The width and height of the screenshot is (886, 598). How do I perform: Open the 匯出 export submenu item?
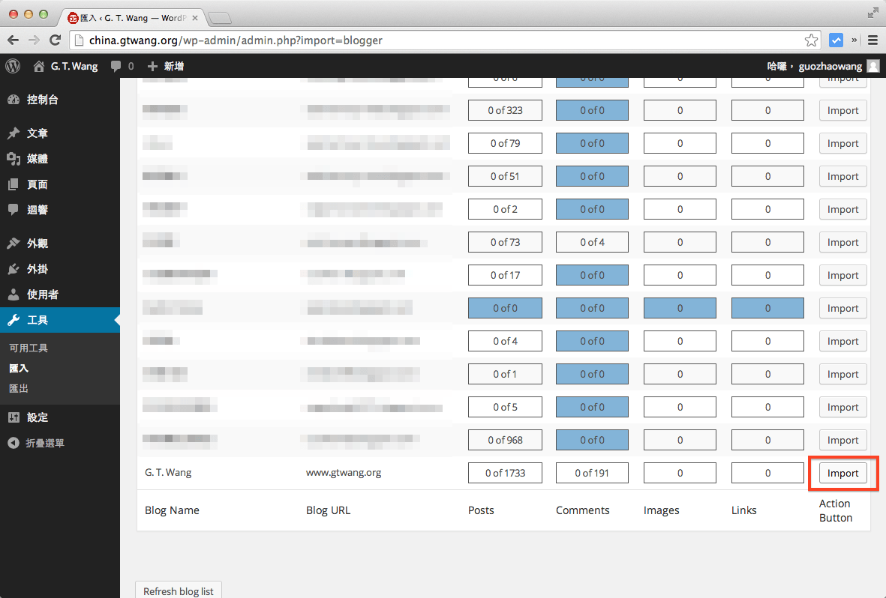click(x=28, y=388)
